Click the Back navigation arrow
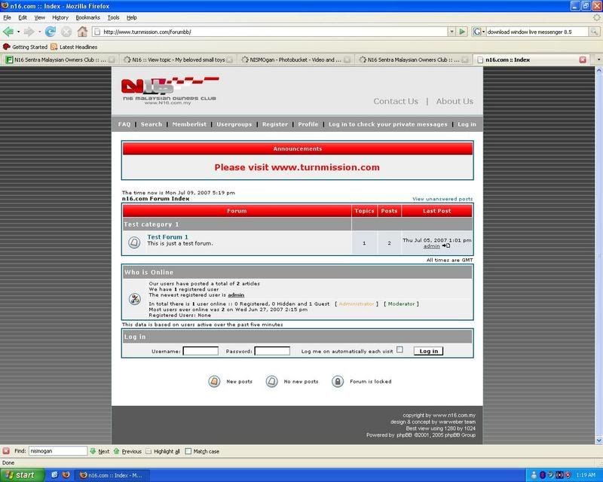Viewport: 603px width, 482px height. point(8,32)
